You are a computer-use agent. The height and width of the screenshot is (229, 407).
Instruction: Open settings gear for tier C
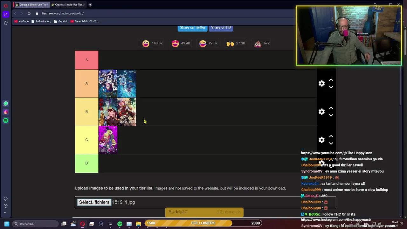coord(322,140)
